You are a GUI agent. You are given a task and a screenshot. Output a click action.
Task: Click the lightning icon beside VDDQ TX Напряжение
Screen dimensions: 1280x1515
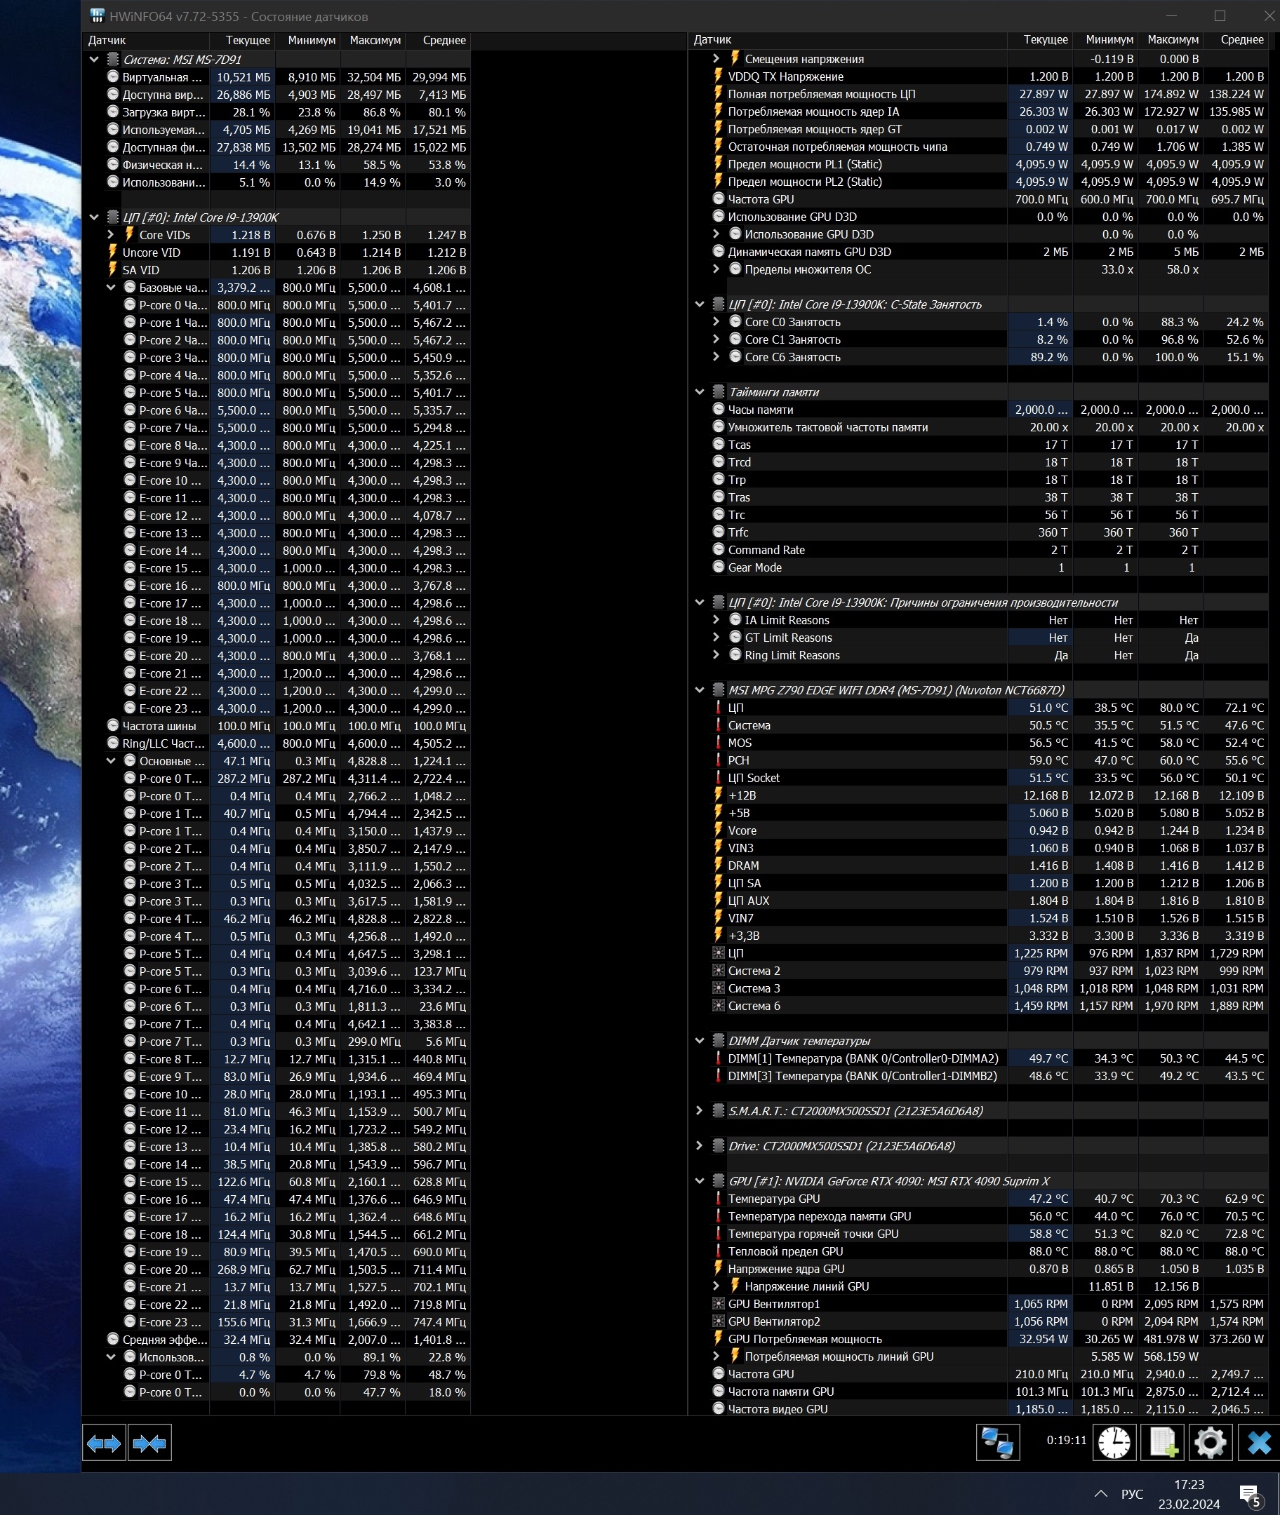tap(719, 76)
